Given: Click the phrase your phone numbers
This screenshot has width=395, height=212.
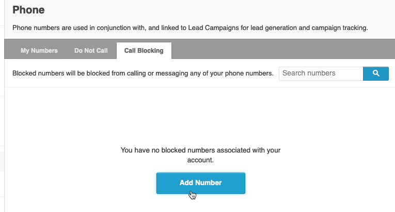Looking at the screenshot, I should tap(244, 73).
